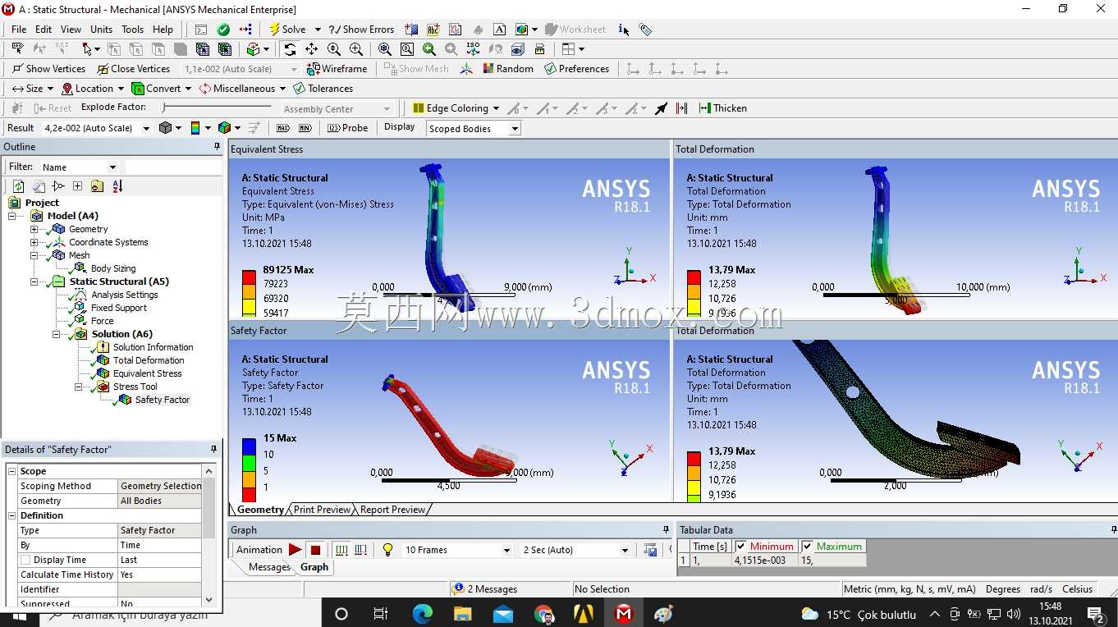Activate the result Probe tool
The image size is (1118, 627).
348,128
